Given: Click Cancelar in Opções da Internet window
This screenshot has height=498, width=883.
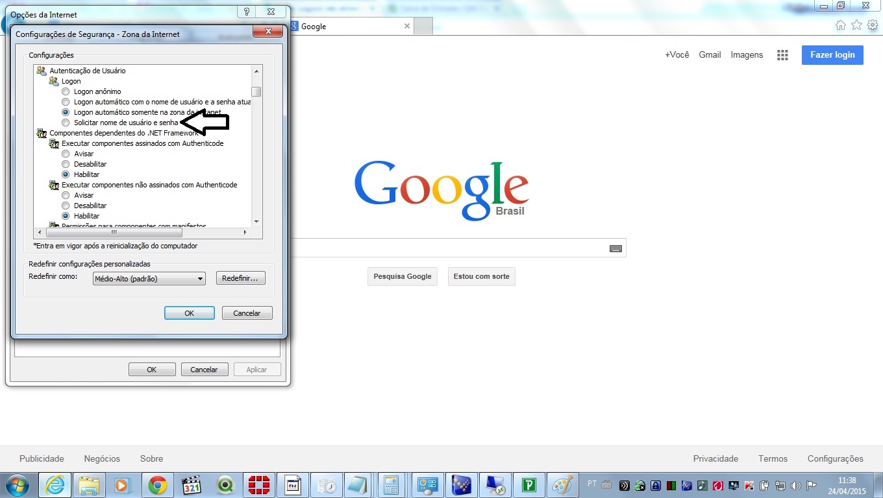Looking at the screenshot, I should (x=204, y=370).
